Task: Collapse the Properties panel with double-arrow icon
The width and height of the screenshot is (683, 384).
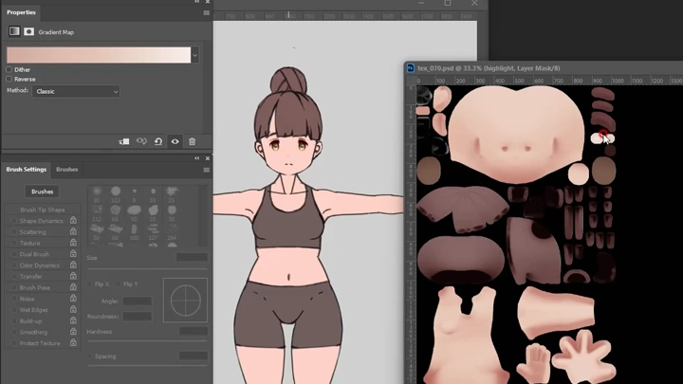Action: tap(197, 2)
